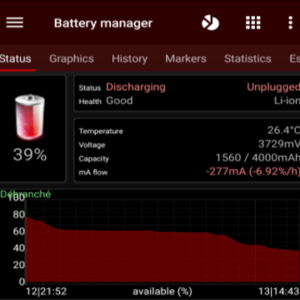
Task: Open the Markers tab
Action: tap(186, 59)
